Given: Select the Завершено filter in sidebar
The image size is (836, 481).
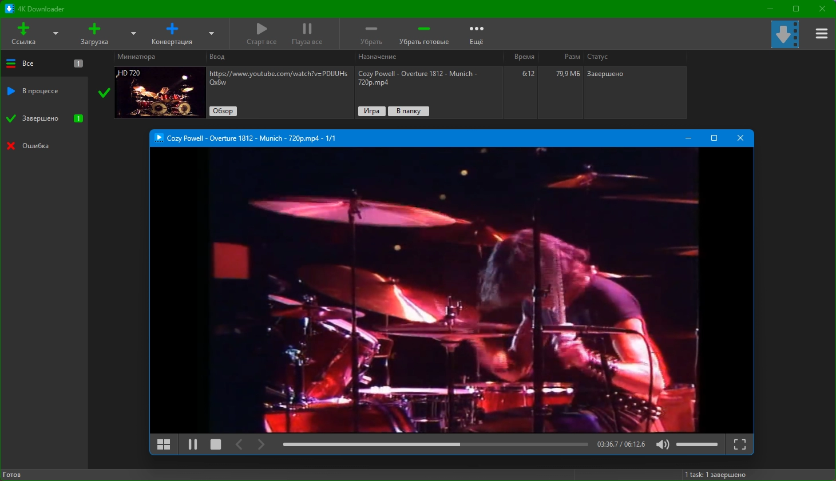Looking at the screenshot, I should pos(40,118).
